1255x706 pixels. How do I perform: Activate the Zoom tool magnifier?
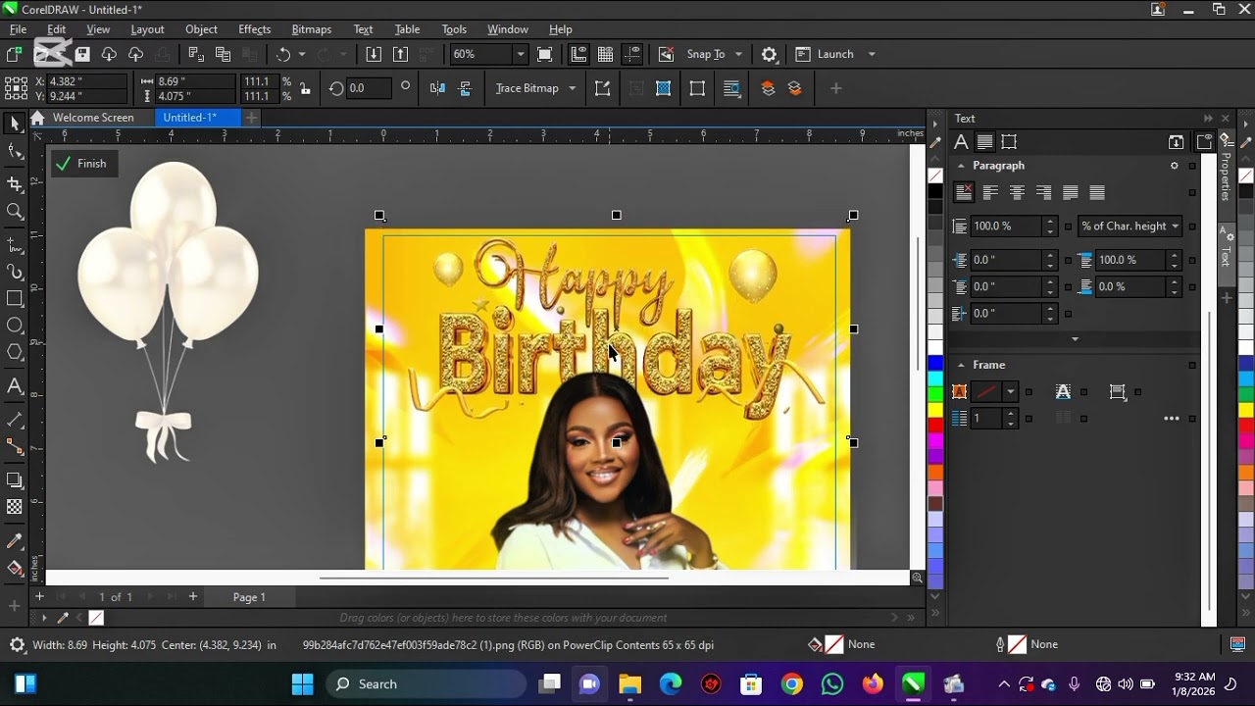(15, 211)
